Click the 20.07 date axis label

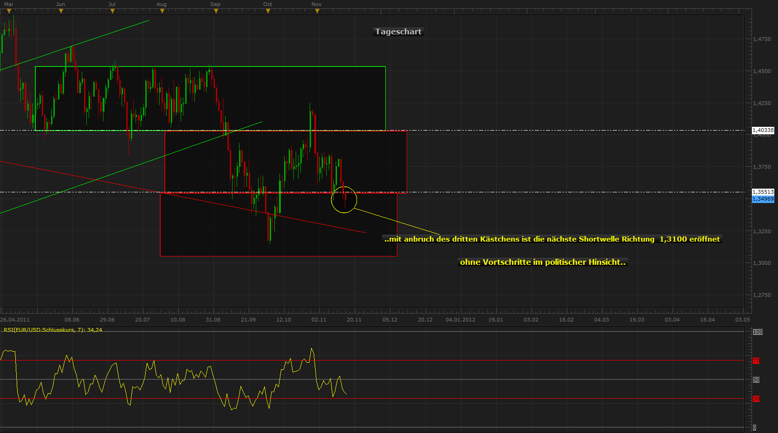[143, 320]
